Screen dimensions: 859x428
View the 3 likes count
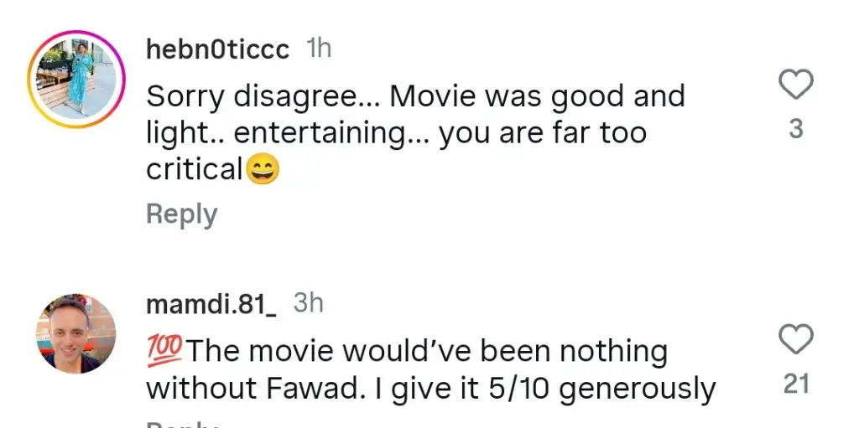click(796, 130)
